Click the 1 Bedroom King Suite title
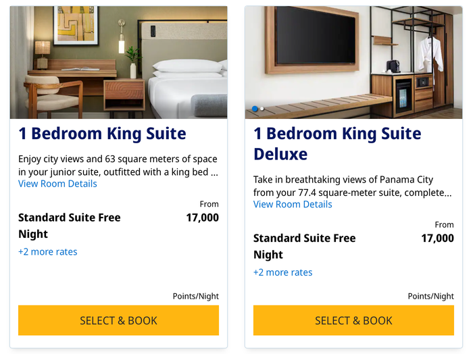473x354 pixels. (102, 134)
